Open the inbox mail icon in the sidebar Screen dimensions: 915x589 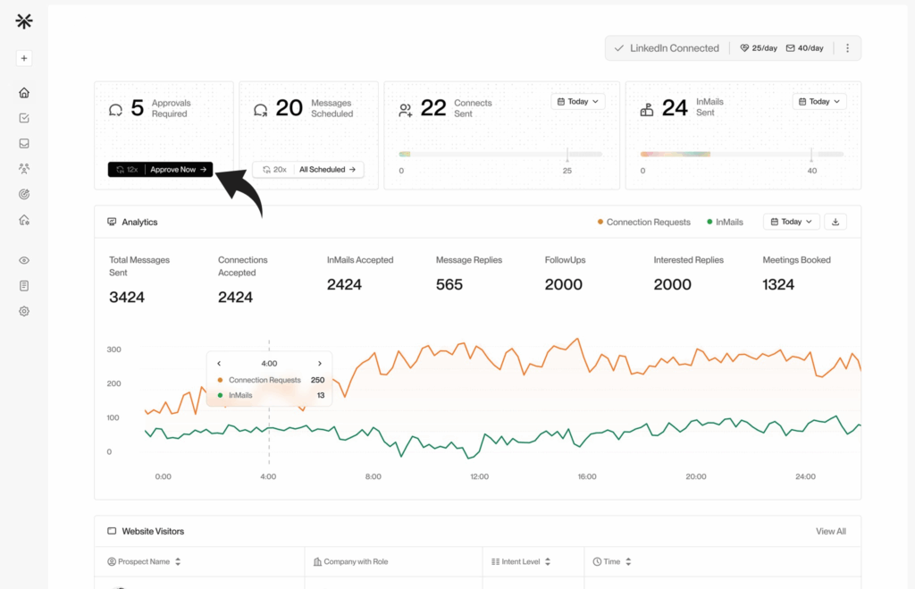[23, 142]
